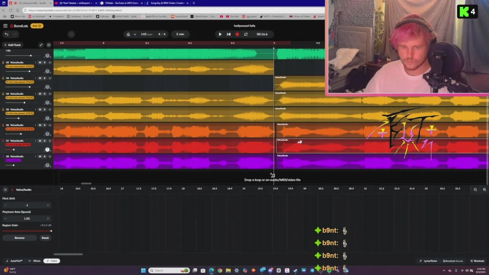
Task: Decrease Pitch Shift with minus
Action: pyautogui.click(x=5, y=205)
